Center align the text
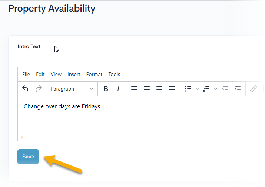Viewport: 265px width, 187px height. 147,89
